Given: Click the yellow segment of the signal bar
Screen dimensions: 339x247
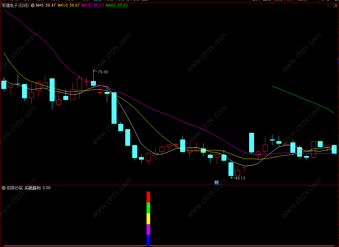Looking at the screenshot, I should 148,218.
